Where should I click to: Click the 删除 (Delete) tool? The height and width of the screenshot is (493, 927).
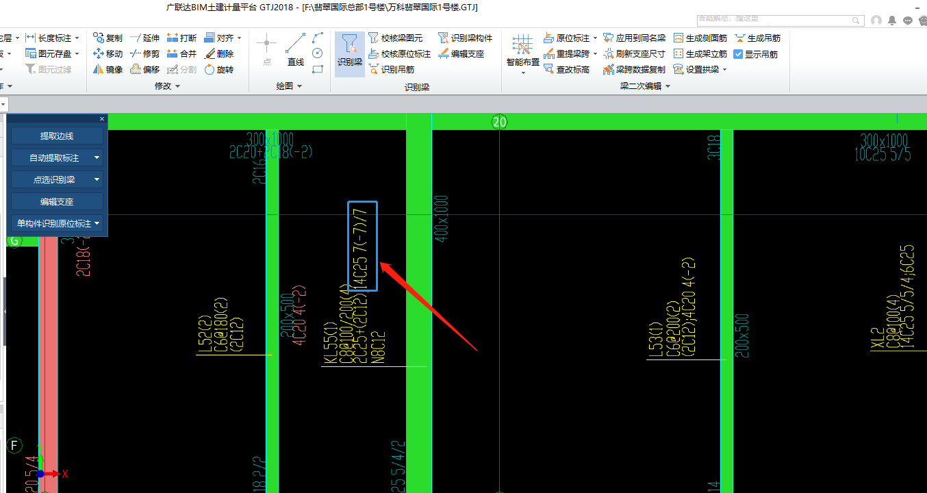[218, 53]
